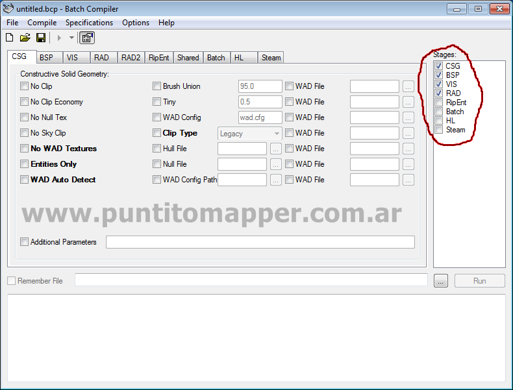The image size is (513, 390).
Task: Enable the WAD Config checkbox
Action: pyautogui.click(x=156, y=117)
